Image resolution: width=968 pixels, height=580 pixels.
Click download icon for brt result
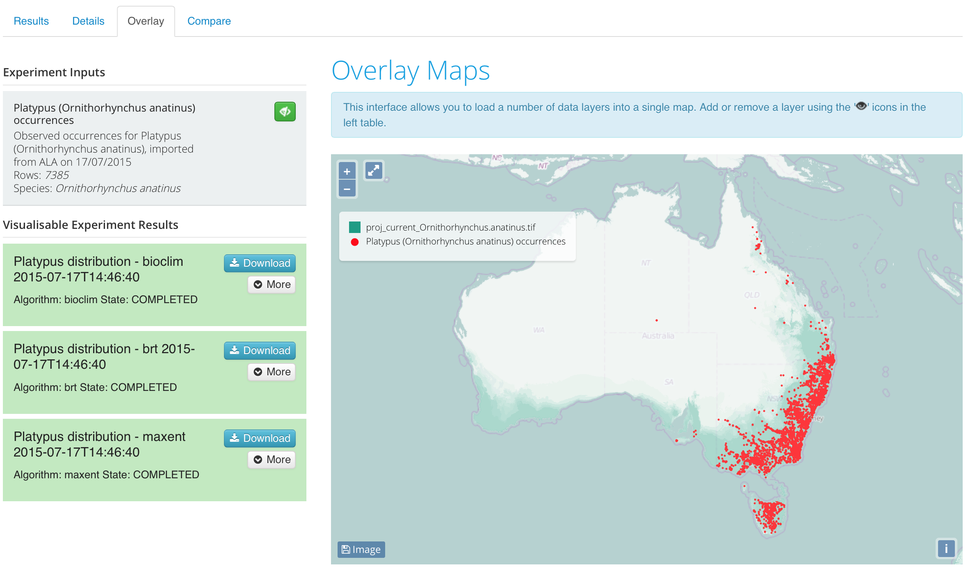point(235,350)
